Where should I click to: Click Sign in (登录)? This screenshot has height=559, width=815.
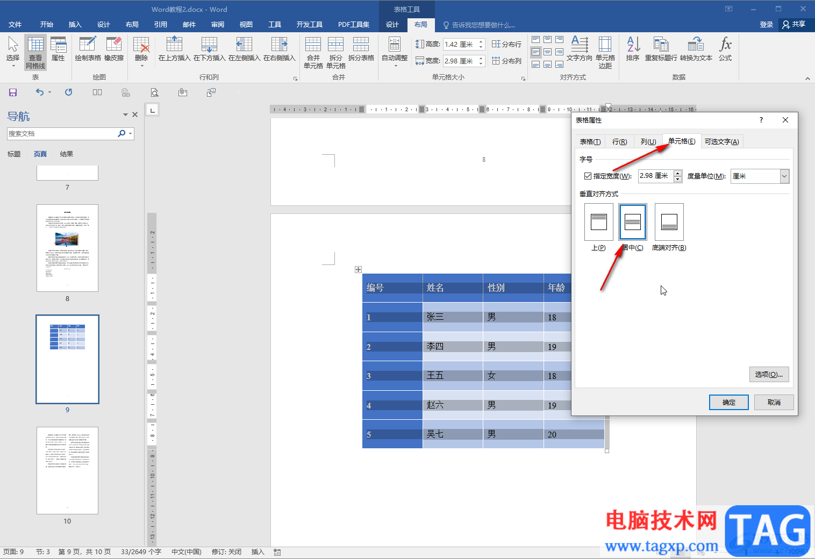(x=766, y=25)
